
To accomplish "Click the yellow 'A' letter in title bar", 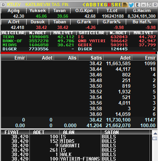I will coord(88,5).
